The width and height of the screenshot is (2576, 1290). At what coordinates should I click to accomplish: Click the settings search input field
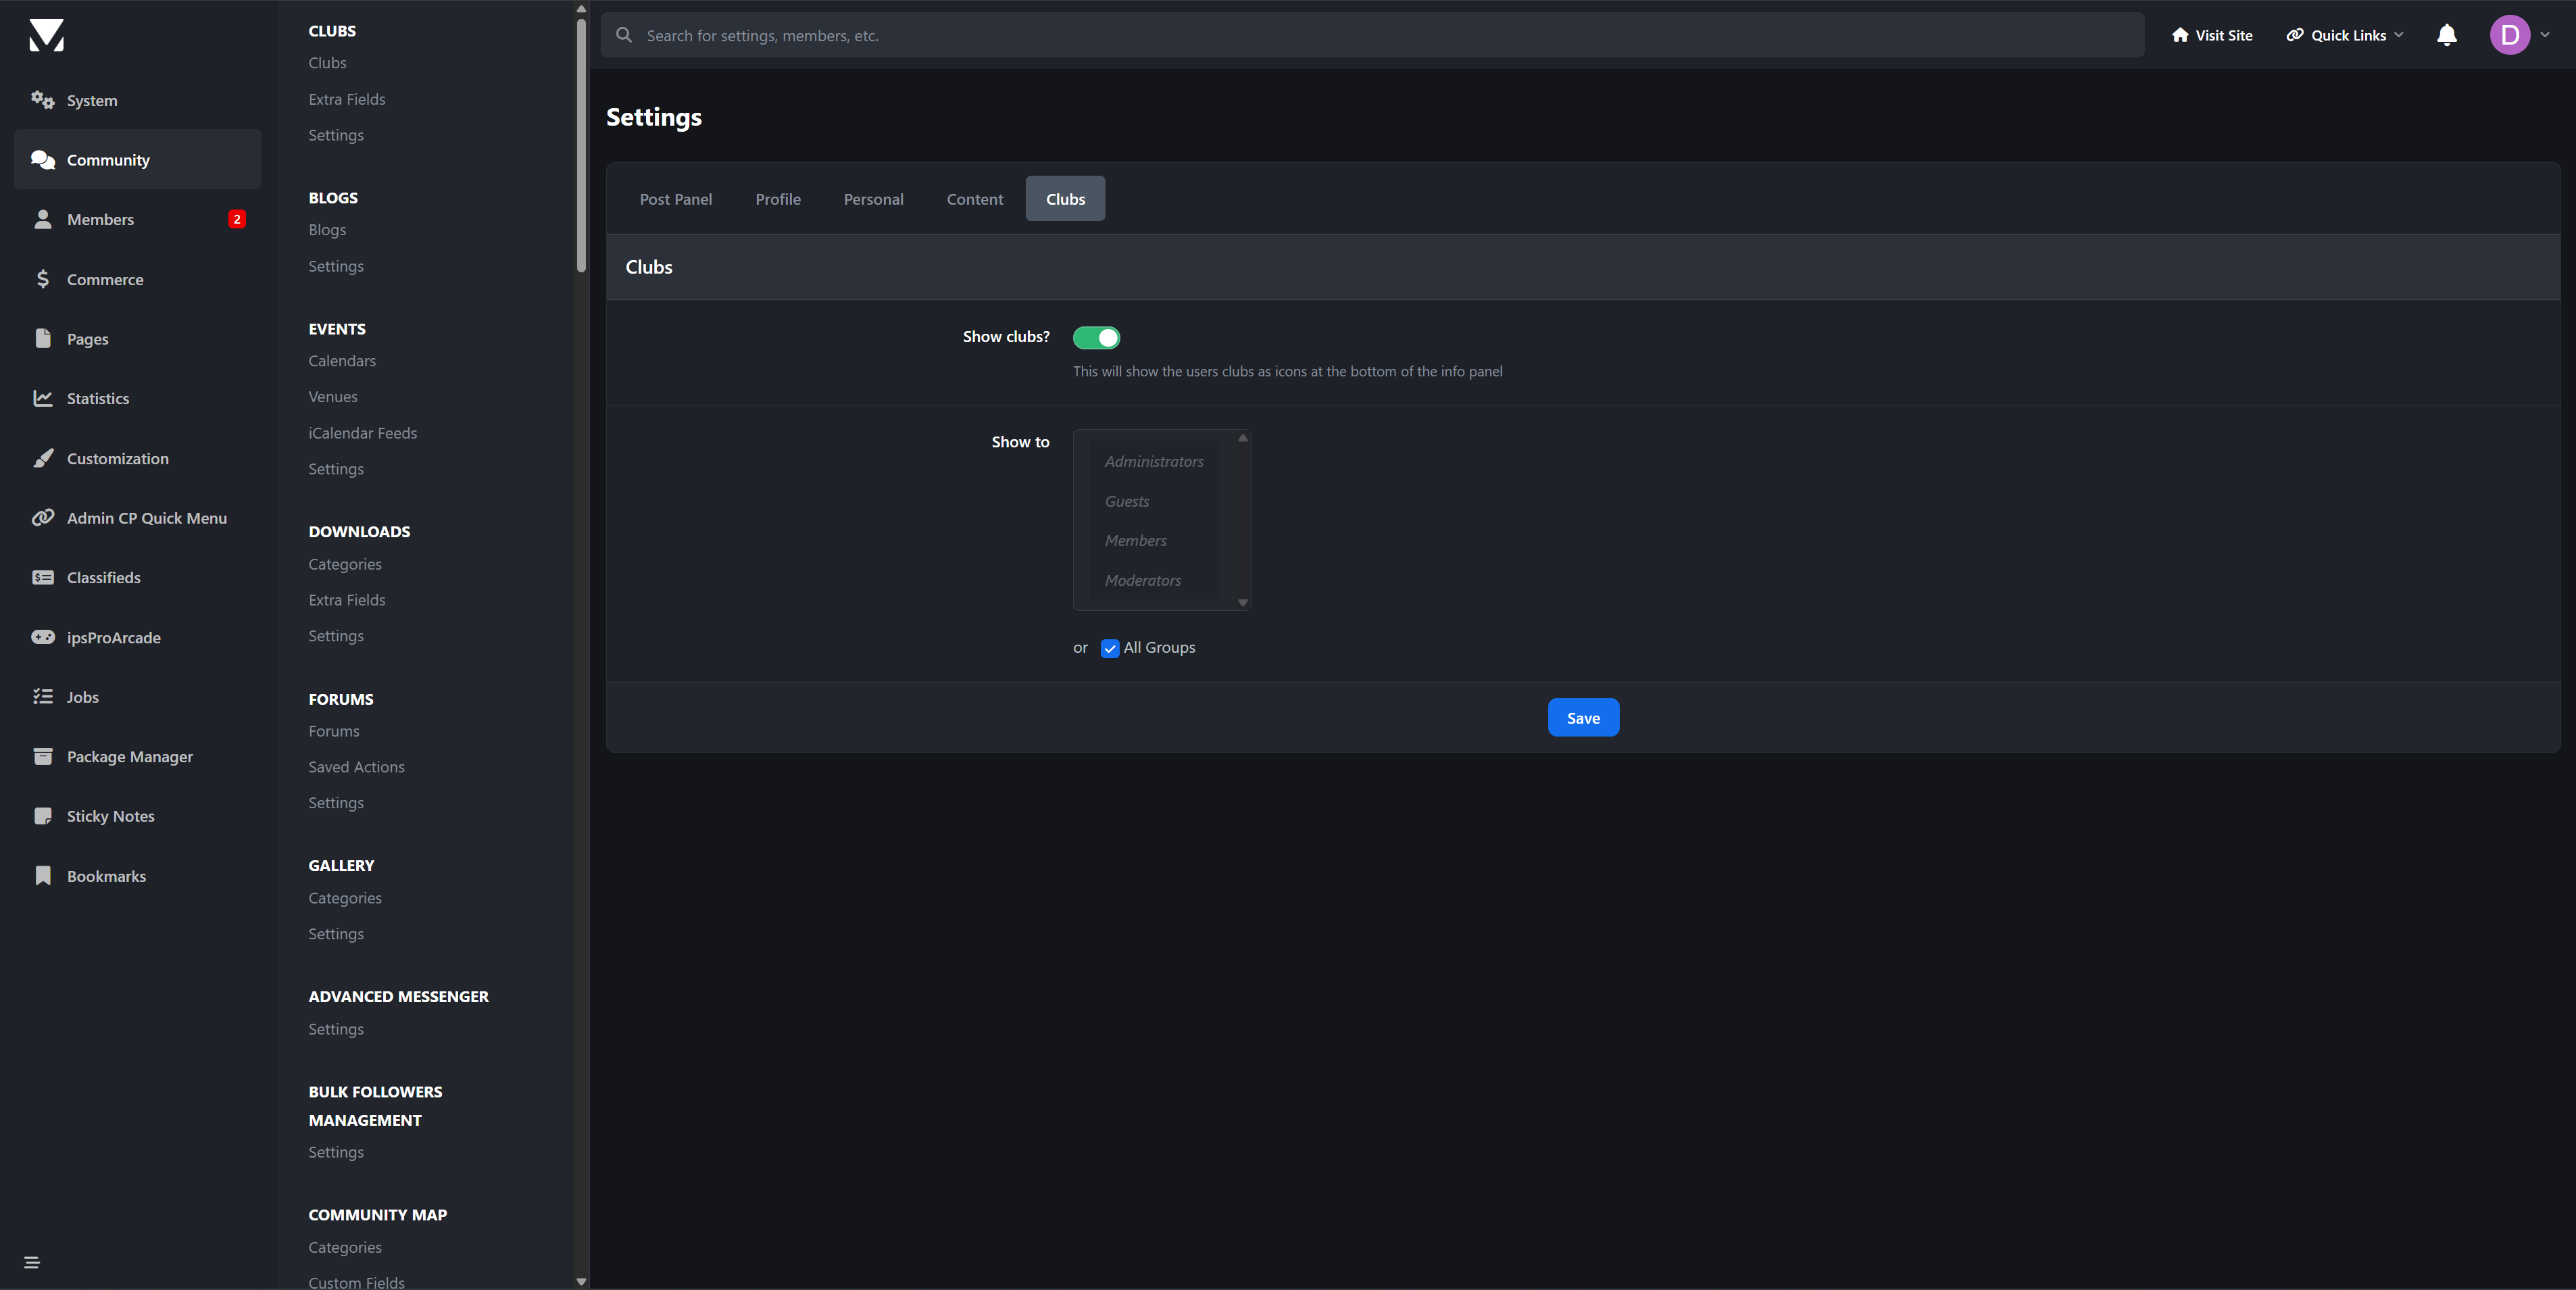click(1380, 35)
